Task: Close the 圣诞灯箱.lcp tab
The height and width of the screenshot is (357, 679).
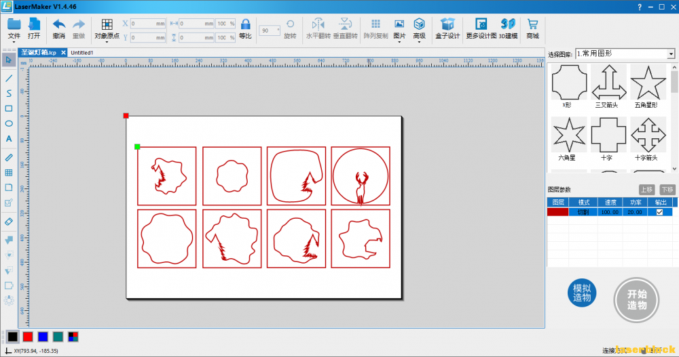Action: coord(63,53)
